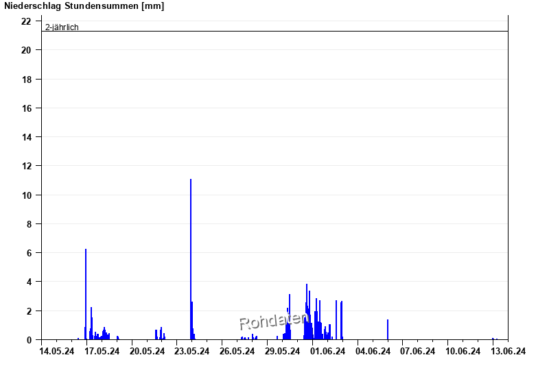Viewport: 549px width, 377px height.
Task: Click the Rohdaten watermark text
Action: (273, 321)
